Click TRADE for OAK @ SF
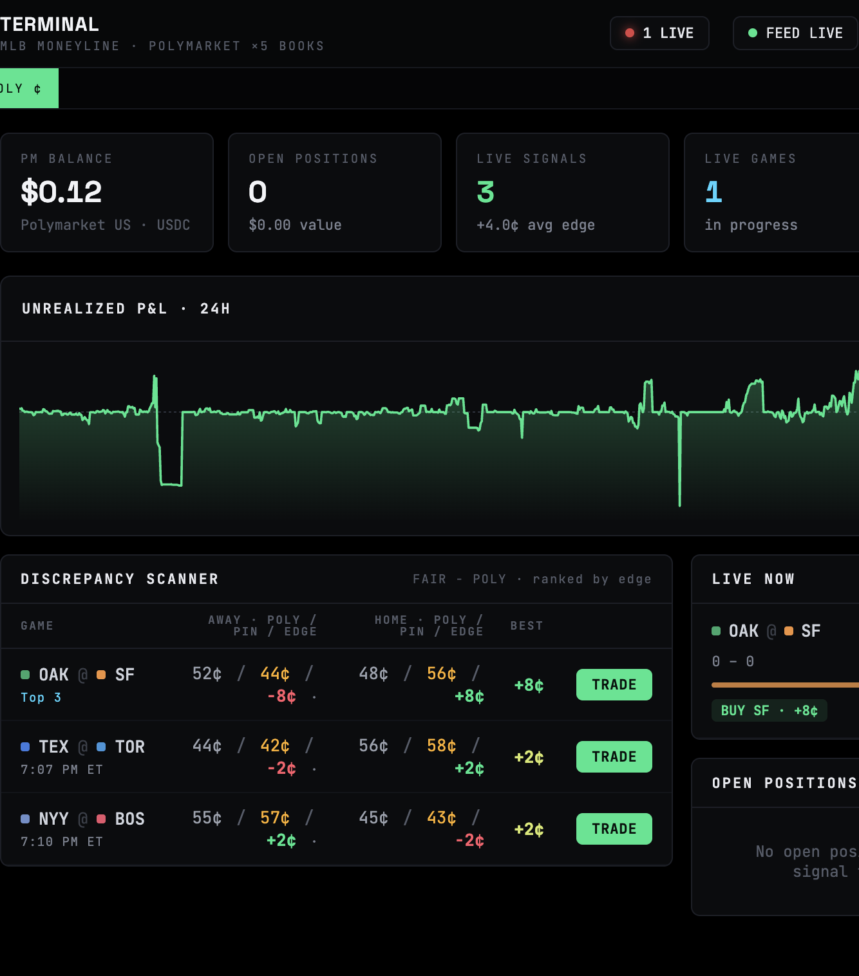 pyautogui.click(x=614, y=684)
